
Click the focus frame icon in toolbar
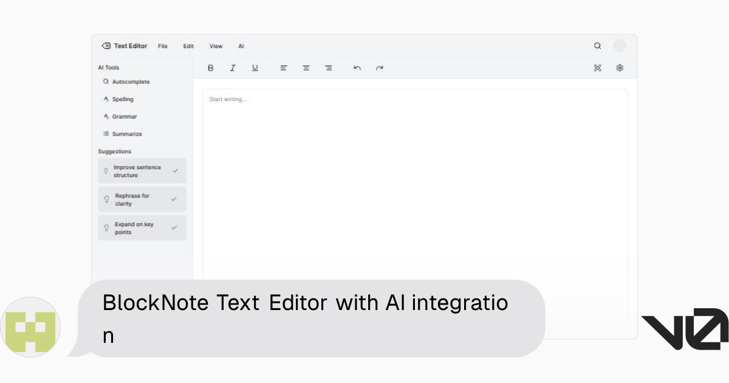(x=597, y=68)
